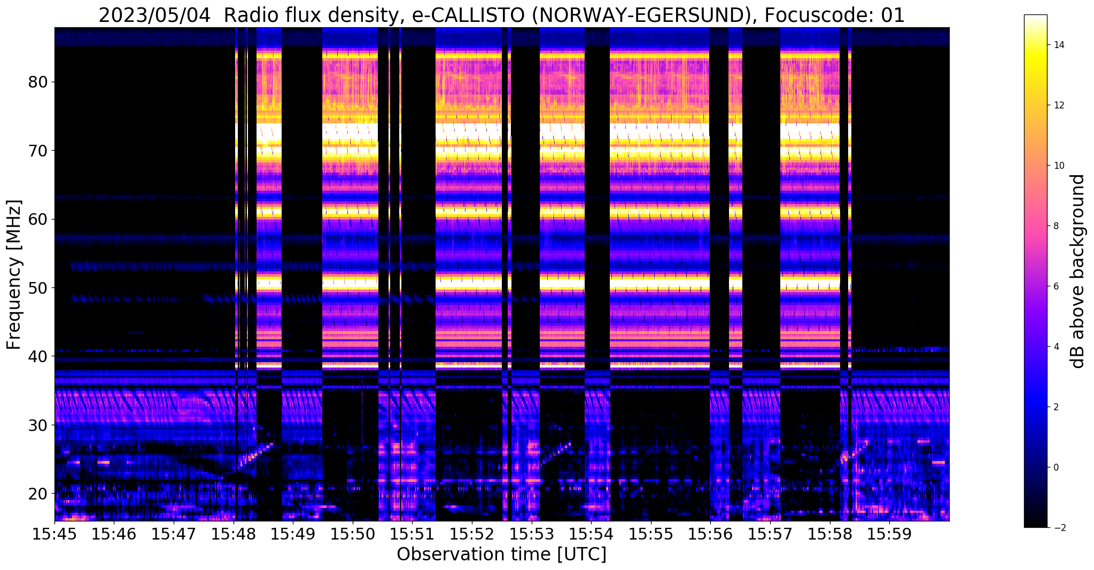Click the 15:49 time tick label
1094x570 pixels.
[293, 533]
